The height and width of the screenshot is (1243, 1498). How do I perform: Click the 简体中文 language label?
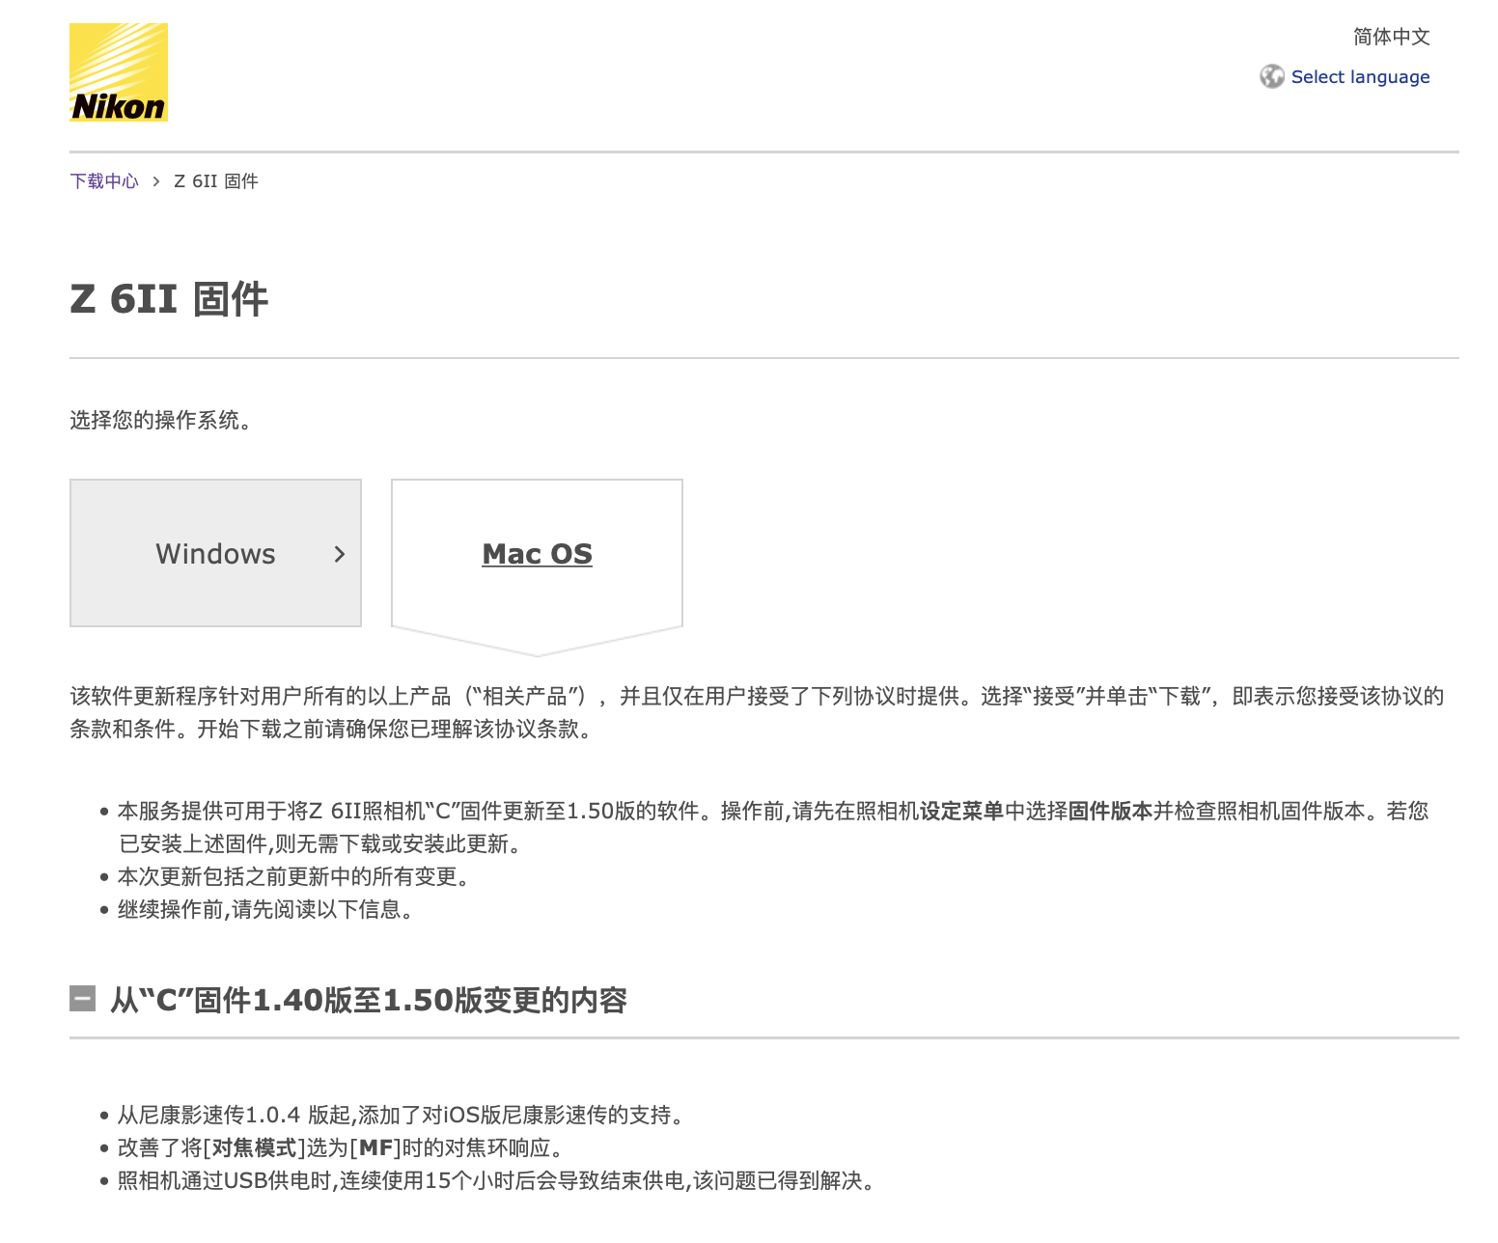(x=1391, y=37)
